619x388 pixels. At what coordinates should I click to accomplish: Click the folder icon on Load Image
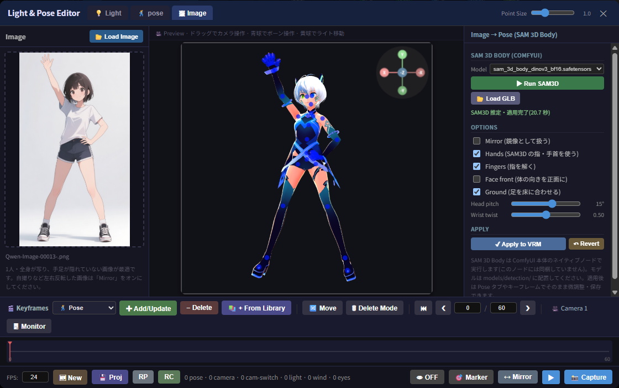98,37
